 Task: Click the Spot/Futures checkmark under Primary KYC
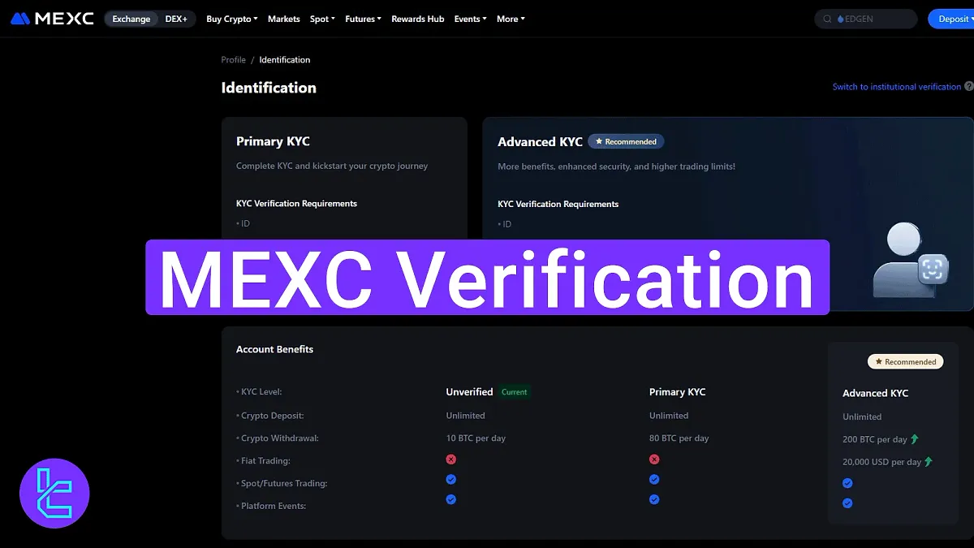pyautogui.click(x=654, y=479)
